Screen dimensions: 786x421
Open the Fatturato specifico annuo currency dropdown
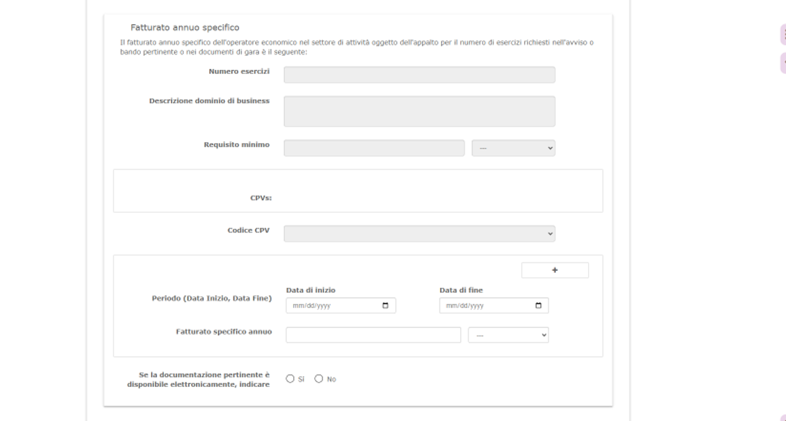click(x=508, y=335)
